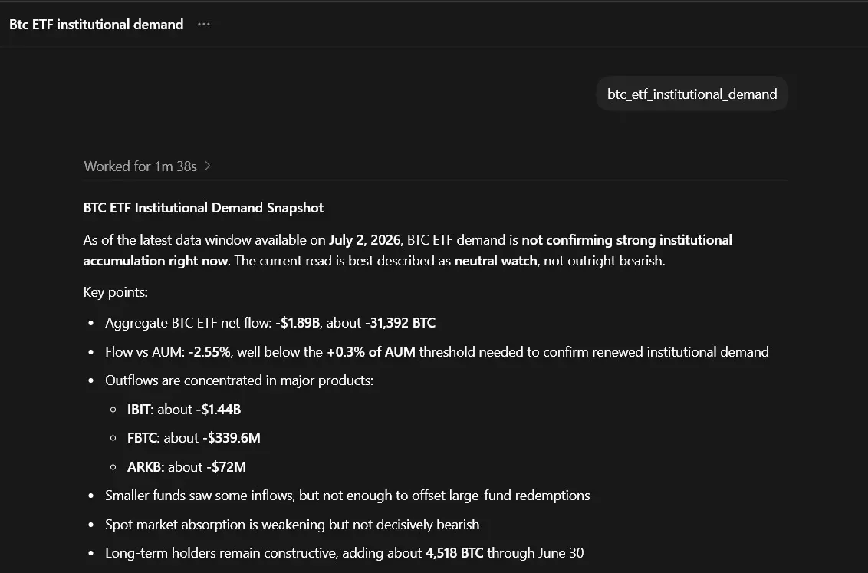
Task: Open the three-dot conversation options menu
Action: point(204,25)
